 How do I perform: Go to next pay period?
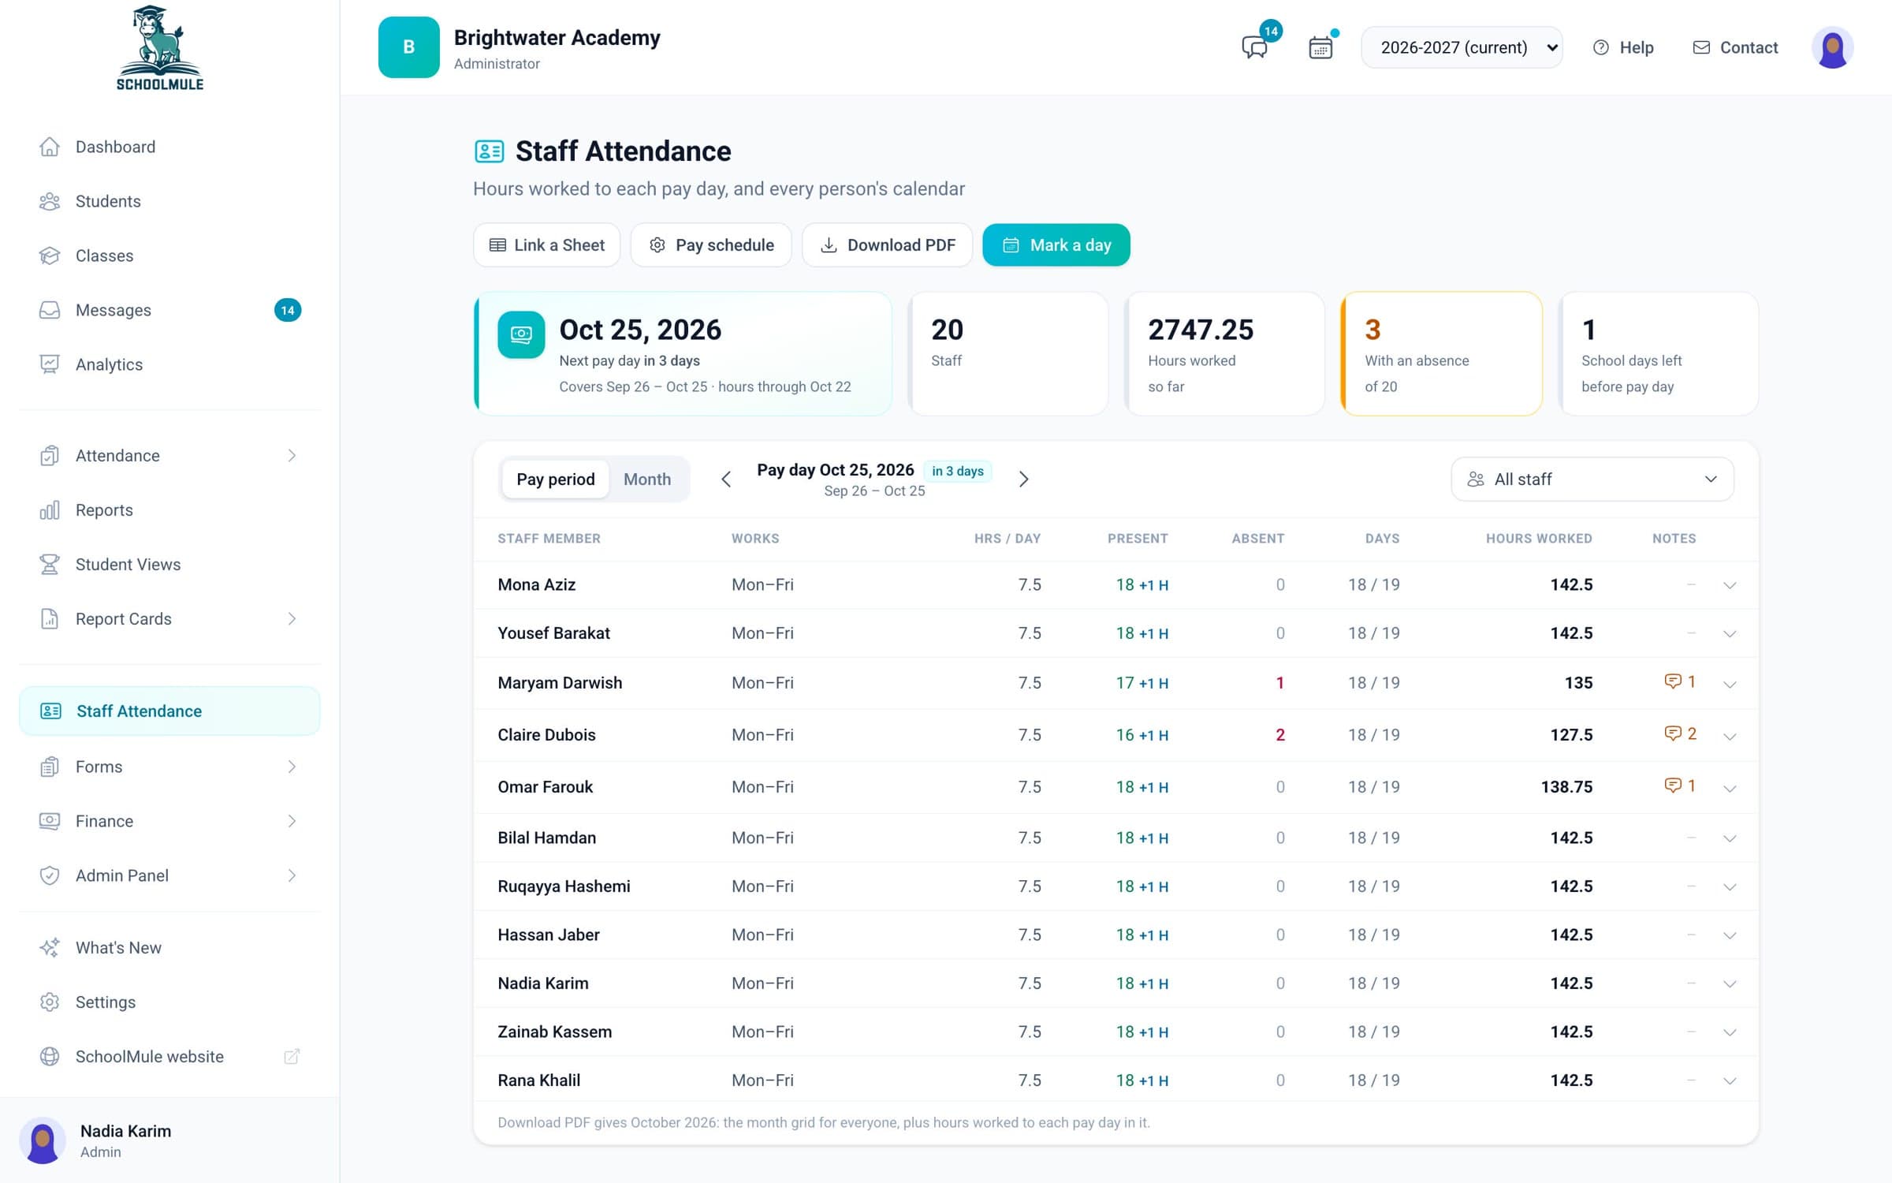click(1023, 480)
